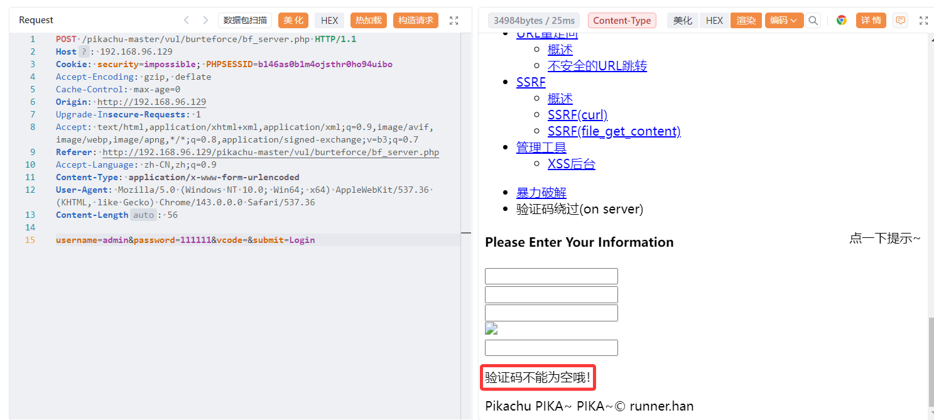This screenshot has height=420, width=934.
Task: Go back to previous request with left arrow
Action: [186, 20]
